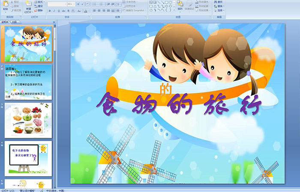Select the Oval shape
The width and height of the screenshot is (300, 192).
click(x=170, y=2)
